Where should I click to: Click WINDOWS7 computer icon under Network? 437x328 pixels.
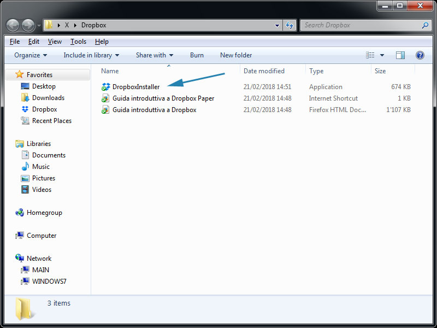pos(25,281)
